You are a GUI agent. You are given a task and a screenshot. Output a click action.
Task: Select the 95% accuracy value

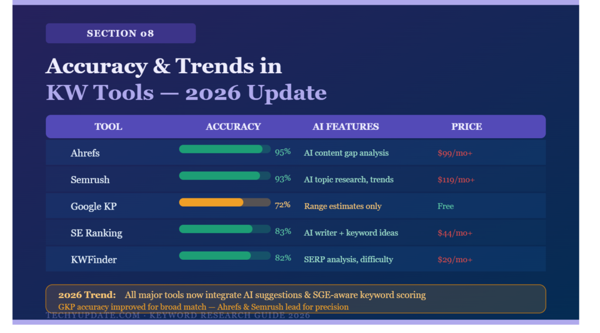[283, 152]
